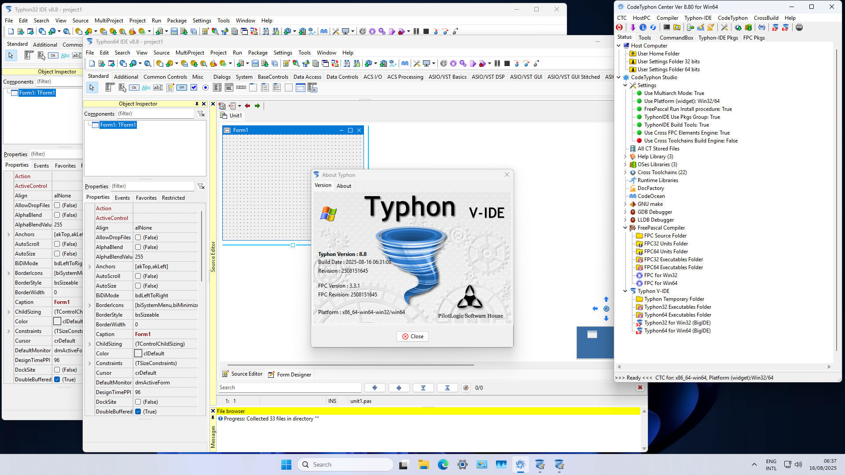Toggle AllowDropFiles checkbox in Typhon32 inspector

point(57,205)
